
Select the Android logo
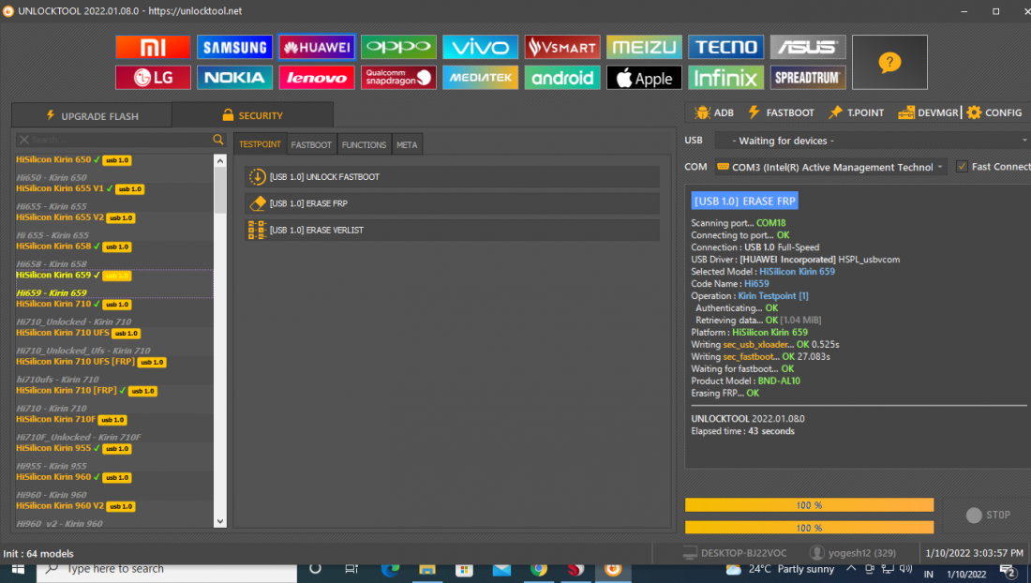click(562, 78)
